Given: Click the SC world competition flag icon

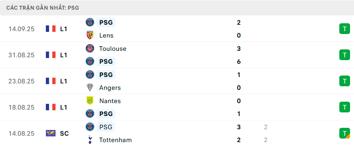Looking at the screenshot, I should (51, 133).
